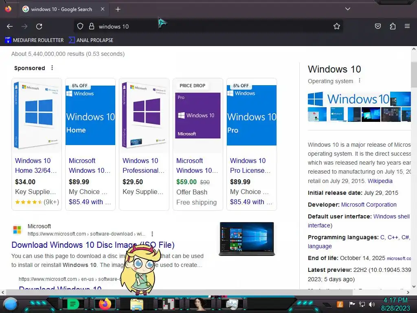Open a new tab with plus button
417x313 pixels.
pyautogui.click(x=118, y=9)
